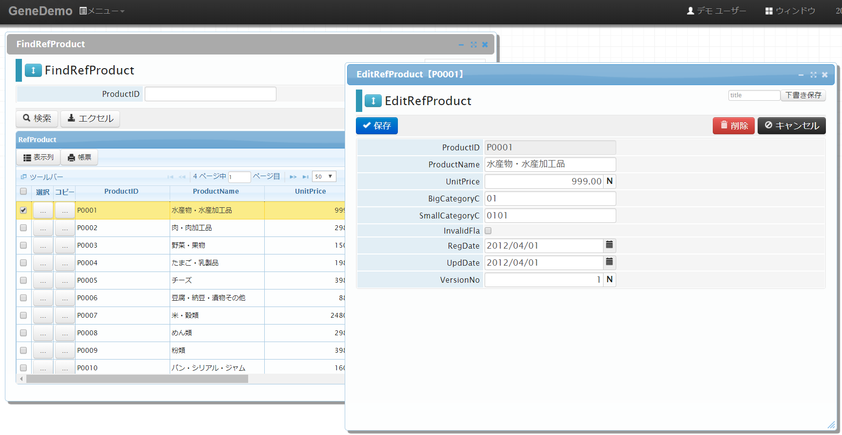Click select button for row P0005

point(43,280)
